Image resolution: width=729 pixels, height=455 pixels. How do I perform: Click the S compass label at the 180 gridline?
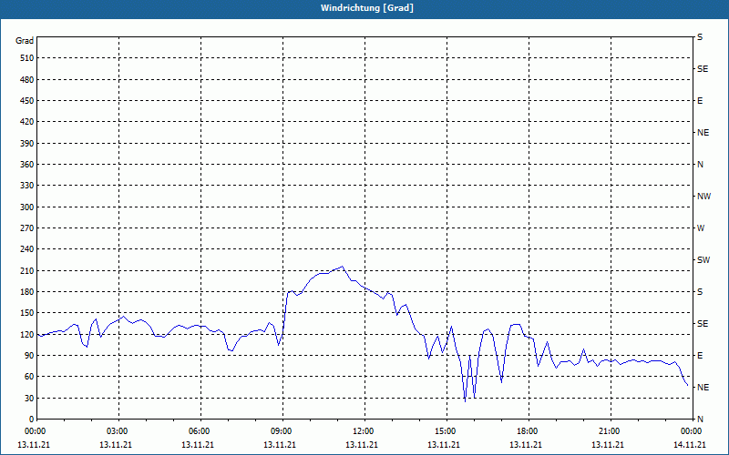click(x=700, y=292)
